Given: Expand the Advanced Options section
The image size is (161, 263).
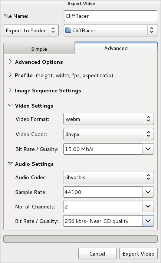Looking at the screenshot, I should point(10,62).
